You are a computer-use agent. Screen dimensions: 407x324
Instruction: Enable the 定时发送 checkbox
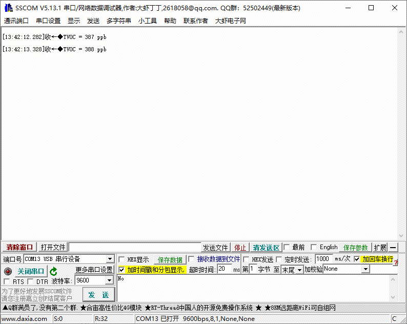(x=279, y=259)
